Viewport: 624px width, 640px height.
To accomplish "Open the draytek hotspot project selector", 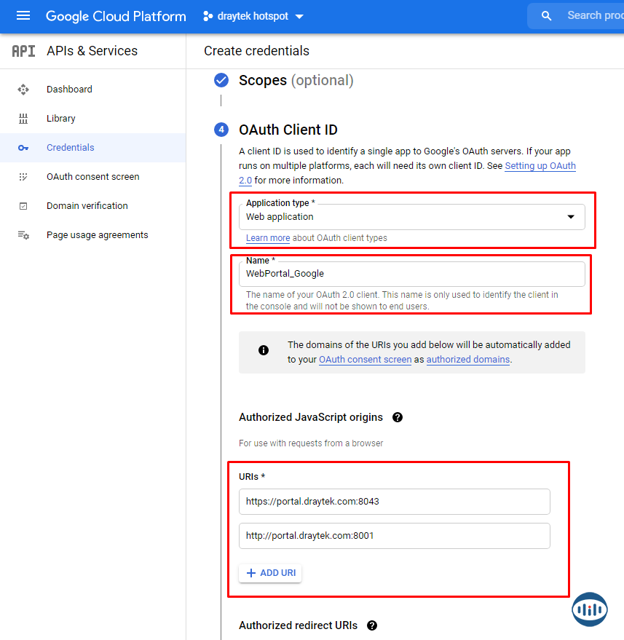I will pos(253,16).
